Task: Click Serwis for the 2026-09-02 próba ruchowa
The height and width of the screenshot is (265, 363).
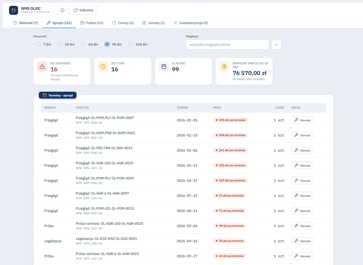Action: tap(302, 226)
